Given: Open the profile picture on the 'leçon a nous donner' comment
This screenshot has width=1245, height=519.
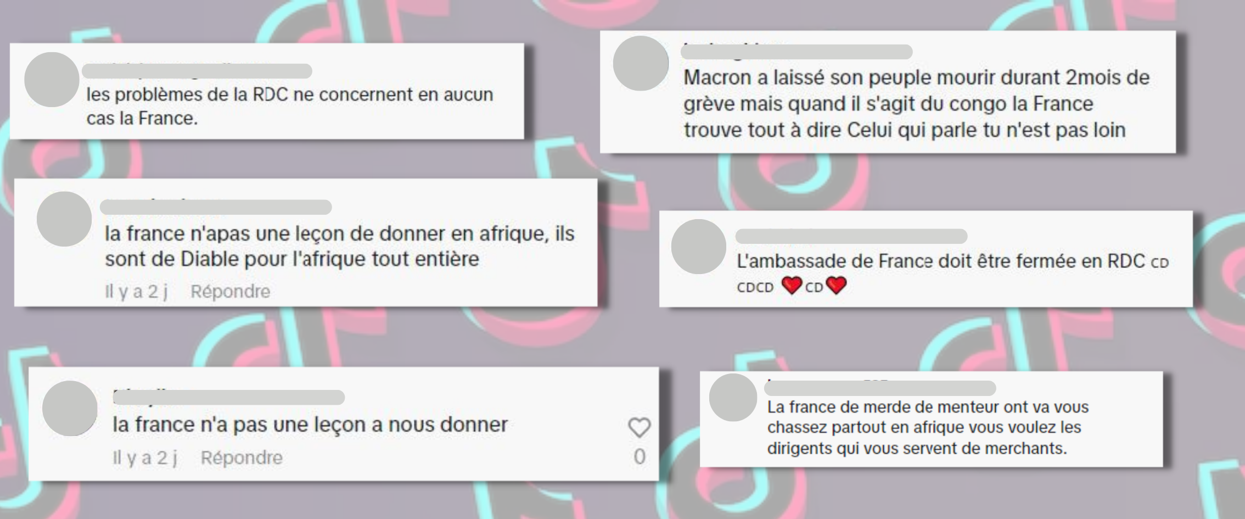Looking at the screenshot, I should (x=70, y=408).
